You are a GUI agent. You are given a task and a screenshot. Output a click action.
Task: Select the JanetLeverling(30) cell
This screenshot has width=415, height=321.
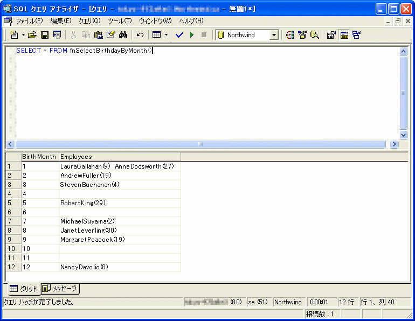(120, 231)
